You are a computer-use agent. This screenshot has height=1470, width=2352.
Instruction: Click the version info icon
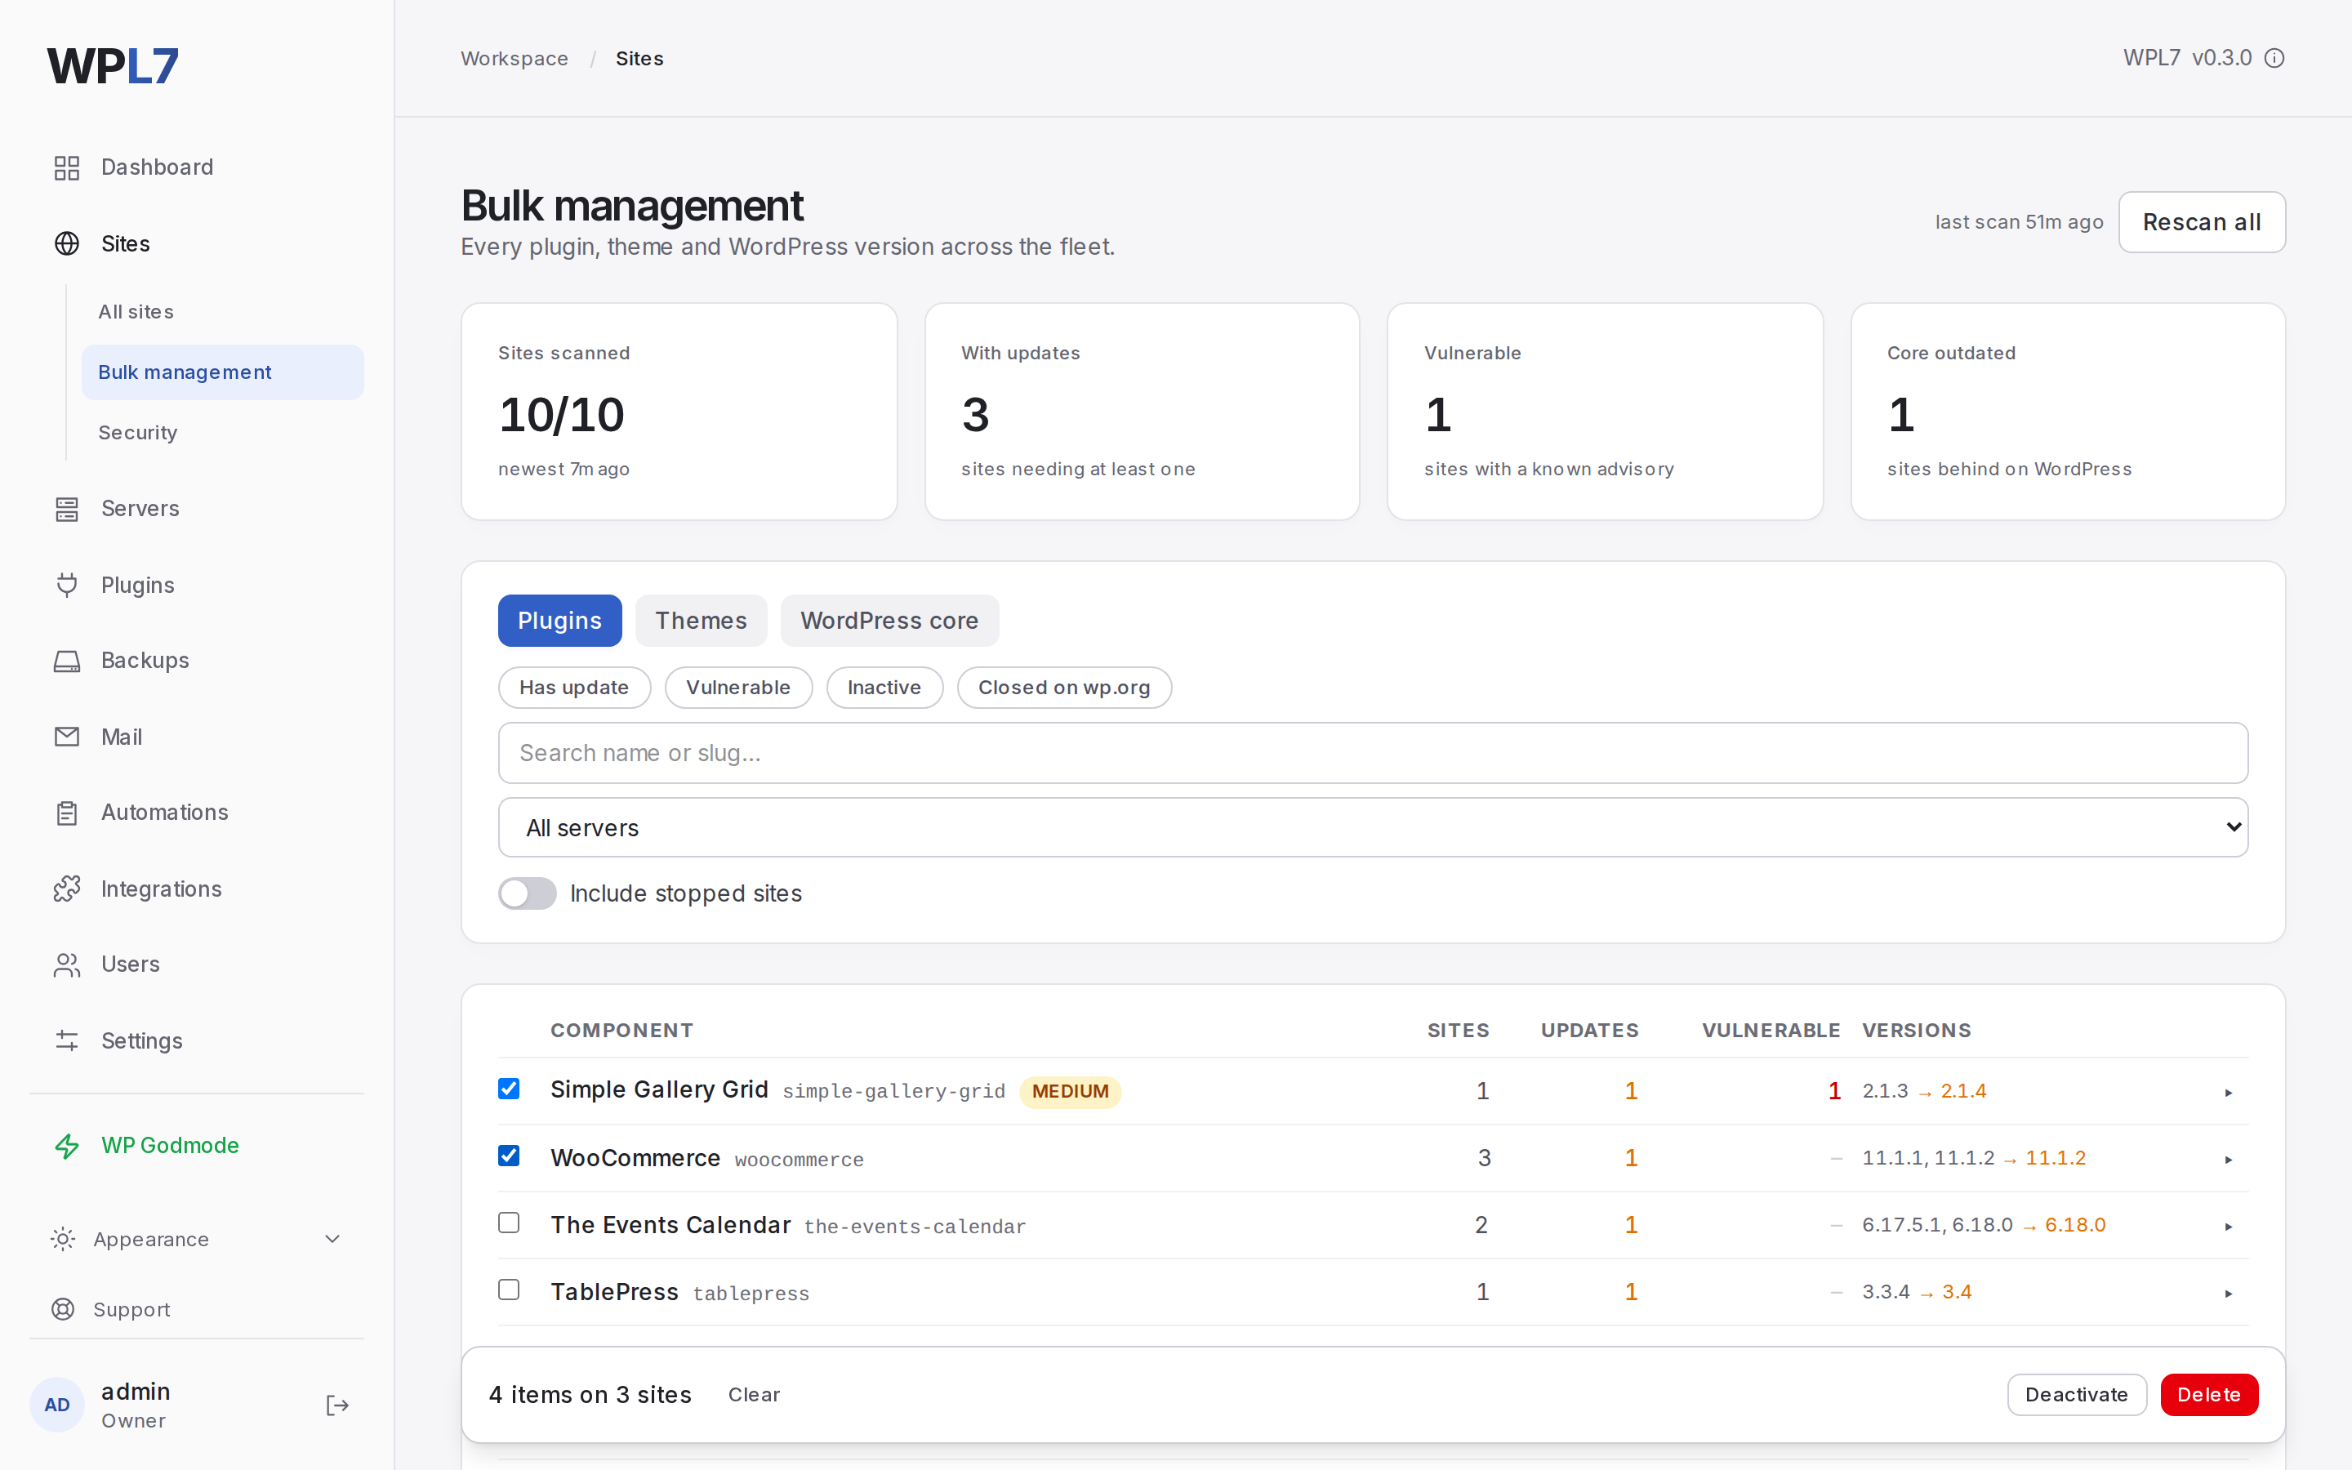pos(2274,58)
